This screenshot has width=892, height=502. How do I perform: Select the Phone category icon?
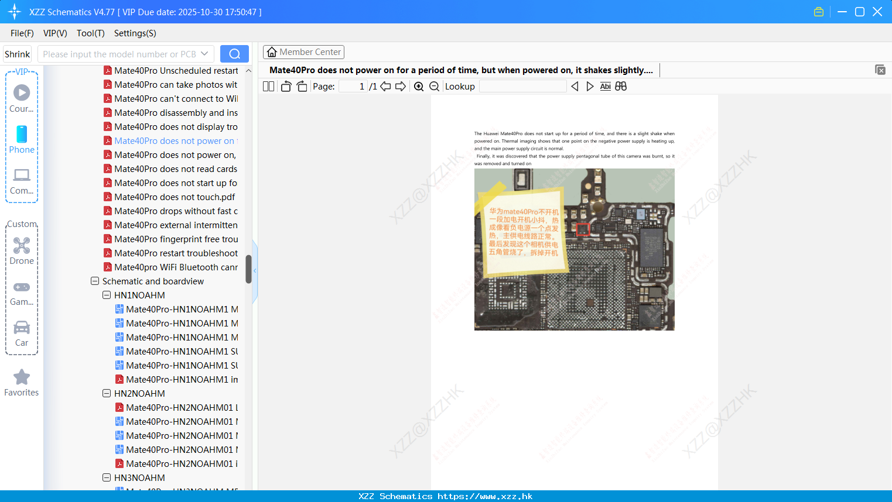tap(22, 139)
